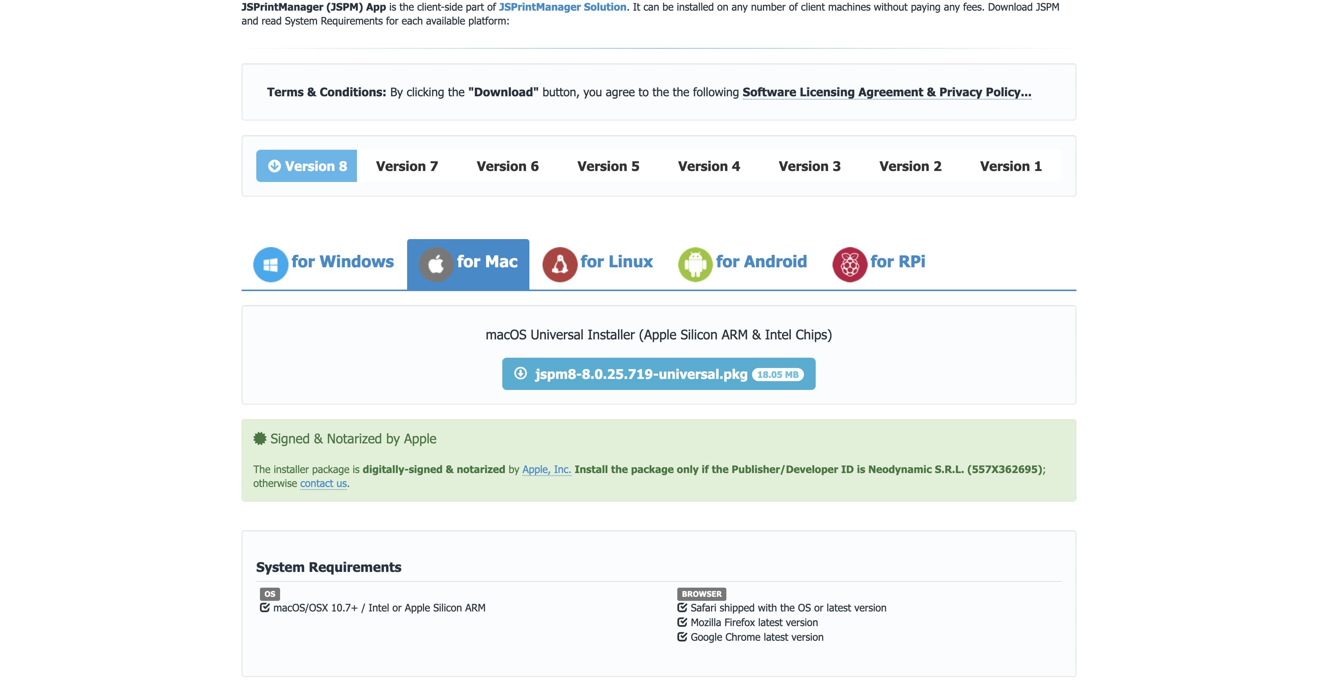Switch to the Version 1 tab
Viewport: 1318px width, 692px height.
pos(1011,166)
